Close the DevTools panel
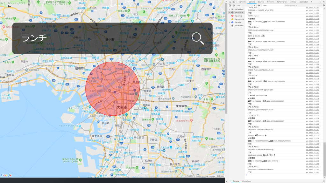The image size is (326, 183). 324,2
